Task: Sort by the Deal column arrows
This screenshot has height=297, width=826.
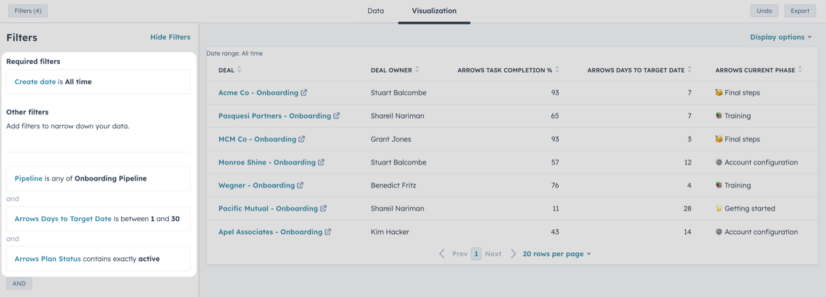Action: click(x=239, y=70)
